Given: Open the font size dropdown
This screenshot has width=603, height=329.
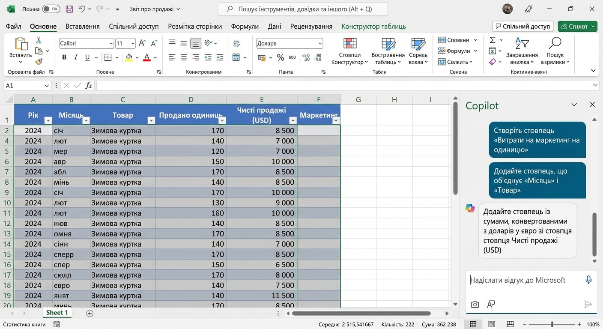Looking at the screenshot, I should click(133, 43).
